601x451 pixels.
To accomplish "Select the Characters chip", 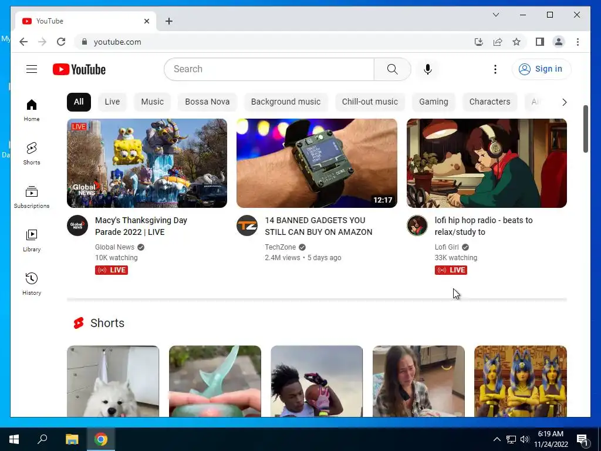I will pyautogui.click(x=490, y=102).
